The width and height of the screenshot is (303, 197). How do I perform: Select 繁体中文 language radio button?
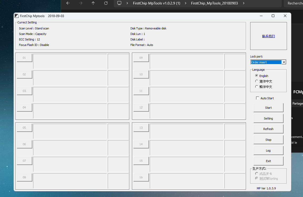click(x=256, y=86)
